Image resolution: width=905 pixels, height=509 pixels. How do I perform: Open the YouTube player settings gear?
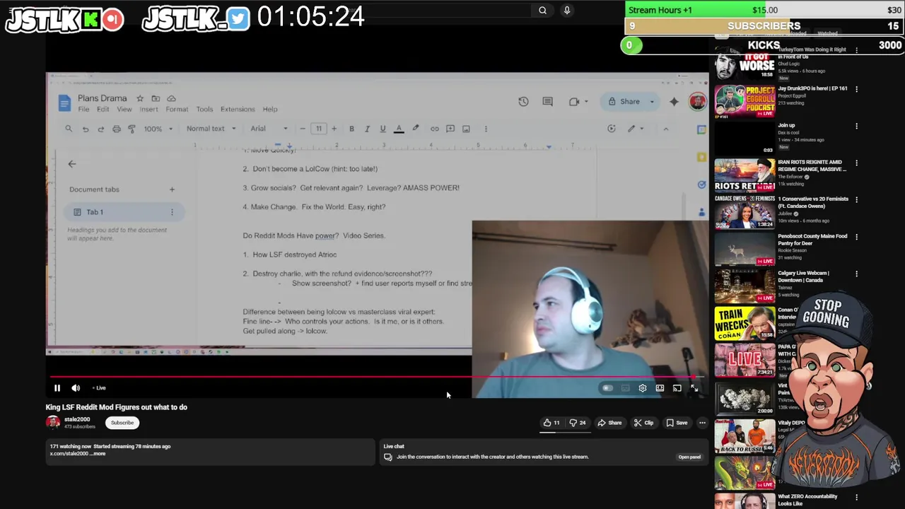click(x=643, y=388)
